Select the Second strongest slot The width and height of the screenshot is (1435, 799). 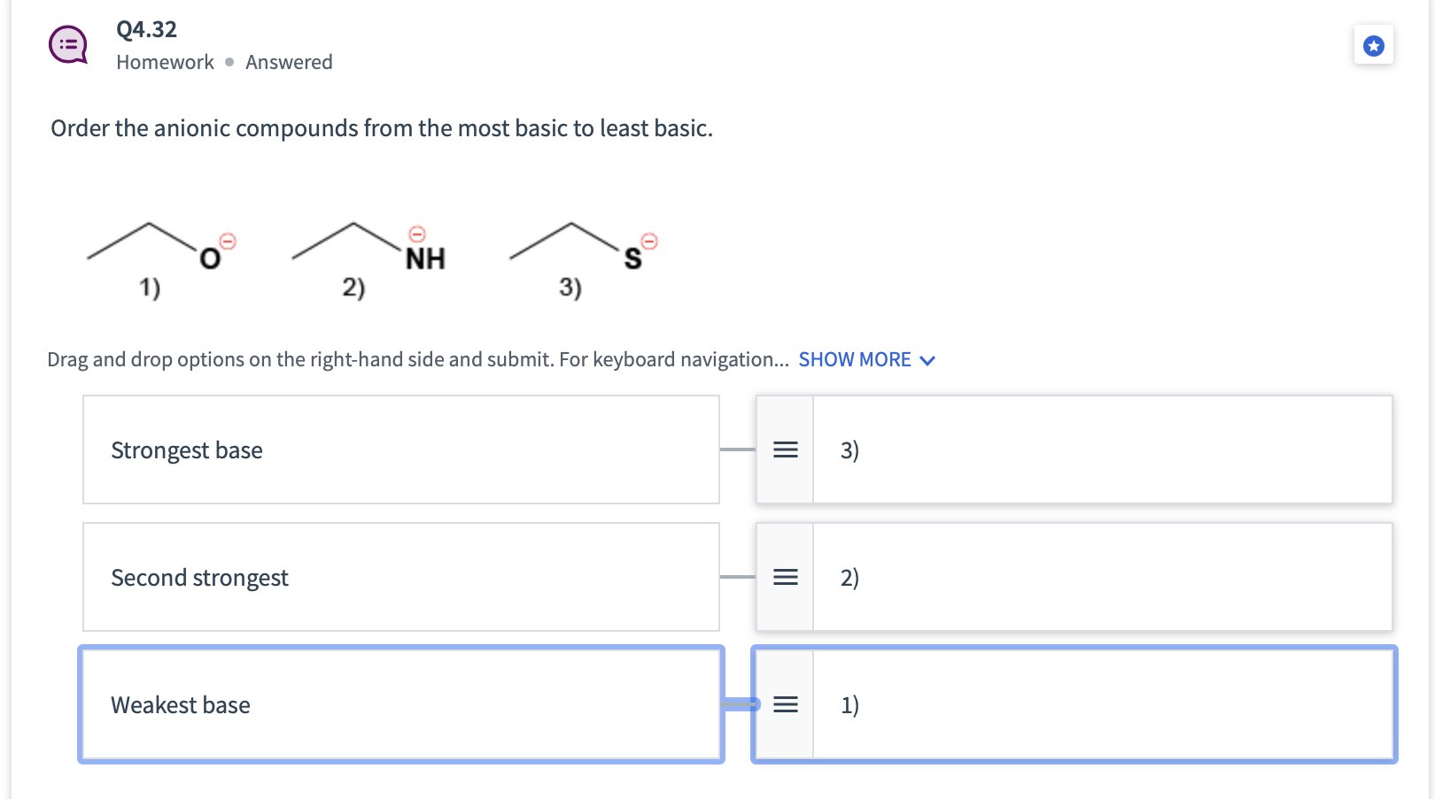[x=400, y=577]
